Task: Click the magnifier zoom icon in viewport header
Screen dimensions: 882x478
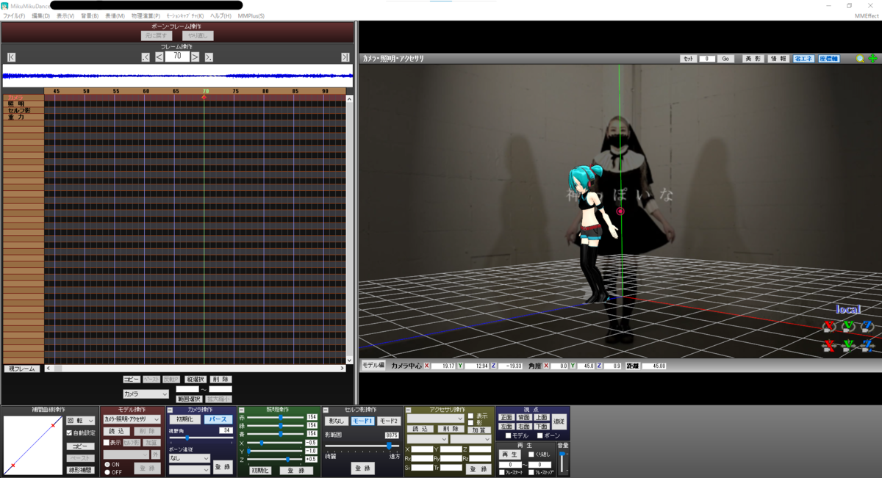Action: coord(860,59)
